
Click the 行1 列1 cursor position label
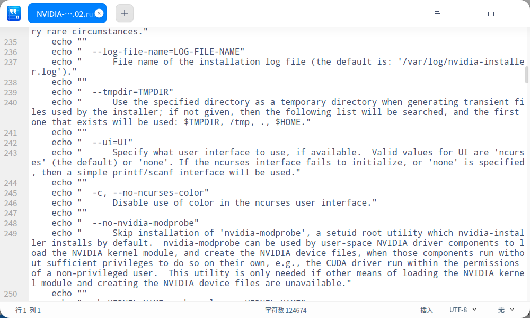coord(28,310)
